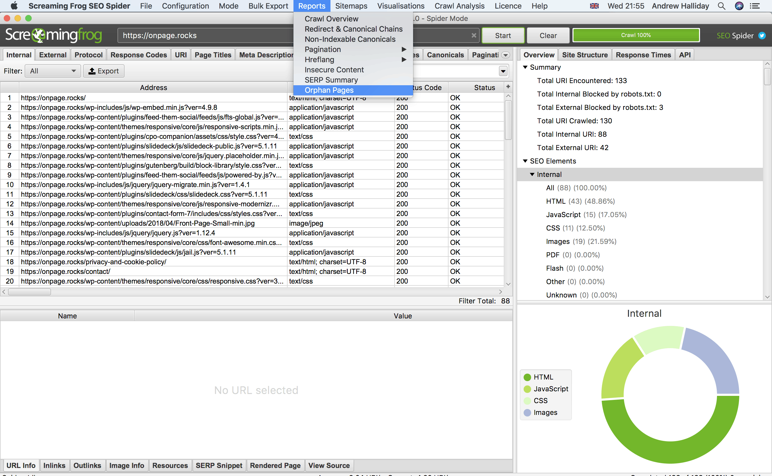Click the Images legend color swatch

[527, 412]
